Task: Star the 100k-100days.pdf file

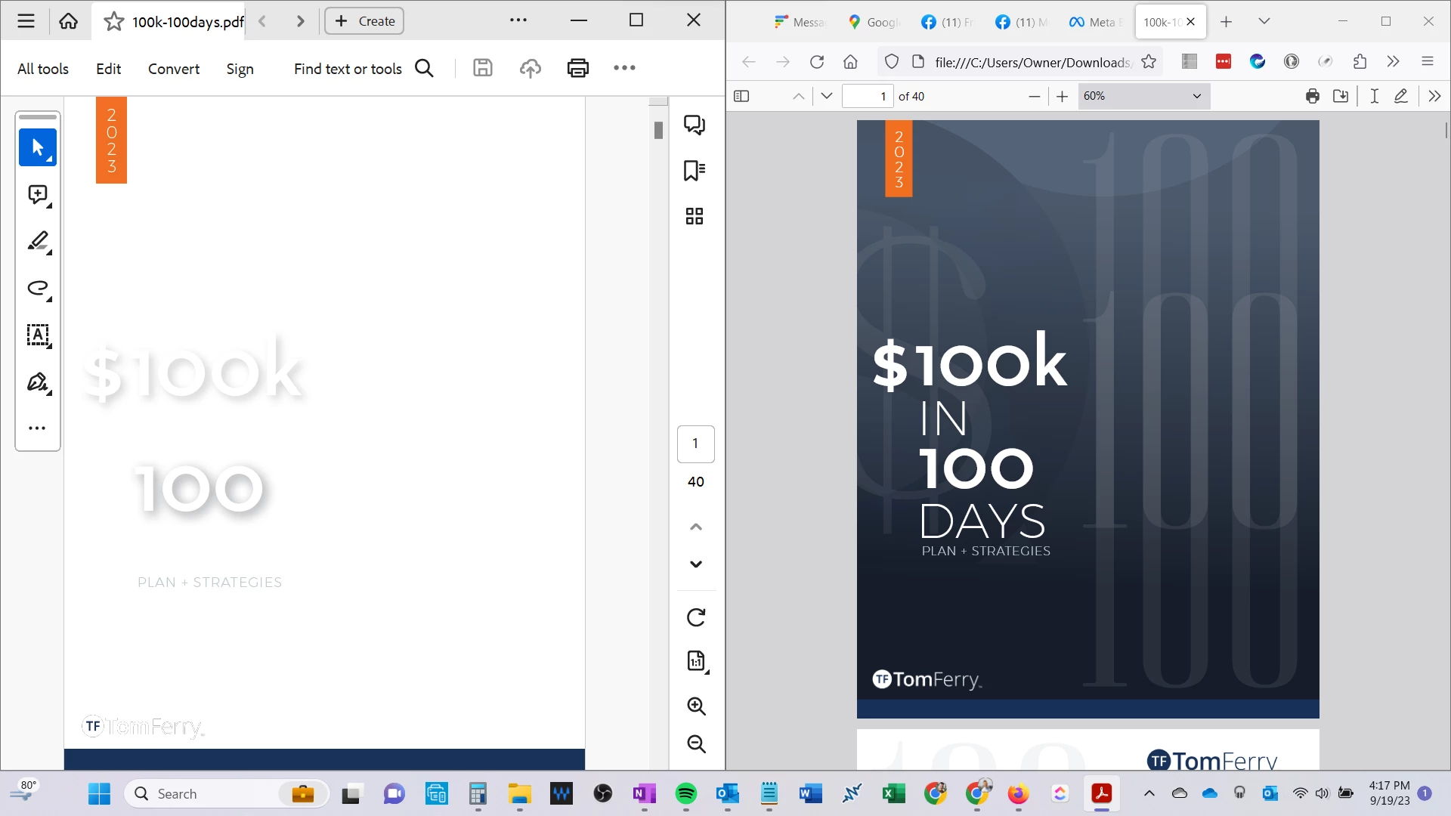Action: [114, 21]
